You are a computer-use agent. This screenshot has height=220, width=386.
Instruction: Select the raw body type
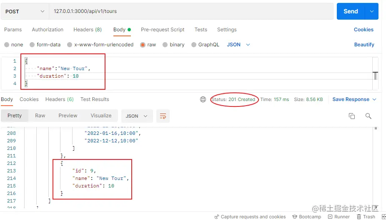click(148, 45)
